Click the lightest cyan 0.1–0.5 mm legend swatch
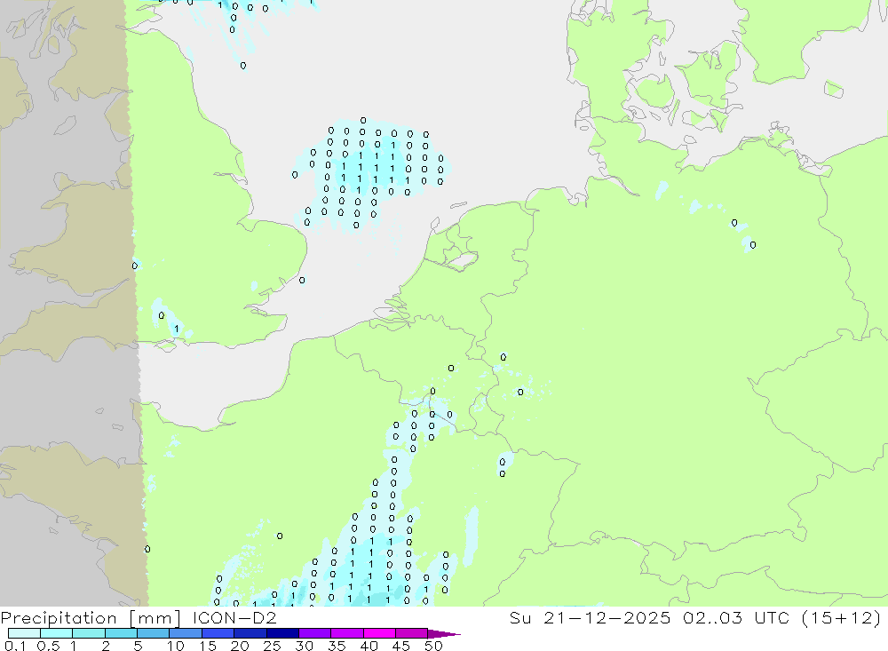 pyautogui.click(x=24, y=633)
